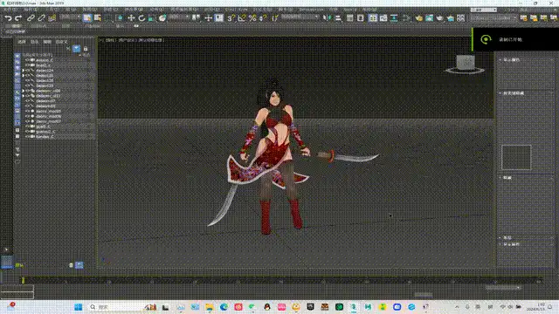Open the selection filter dropdown in toolbar
Viewport: 559px width, 314px height.
(70, 17)
